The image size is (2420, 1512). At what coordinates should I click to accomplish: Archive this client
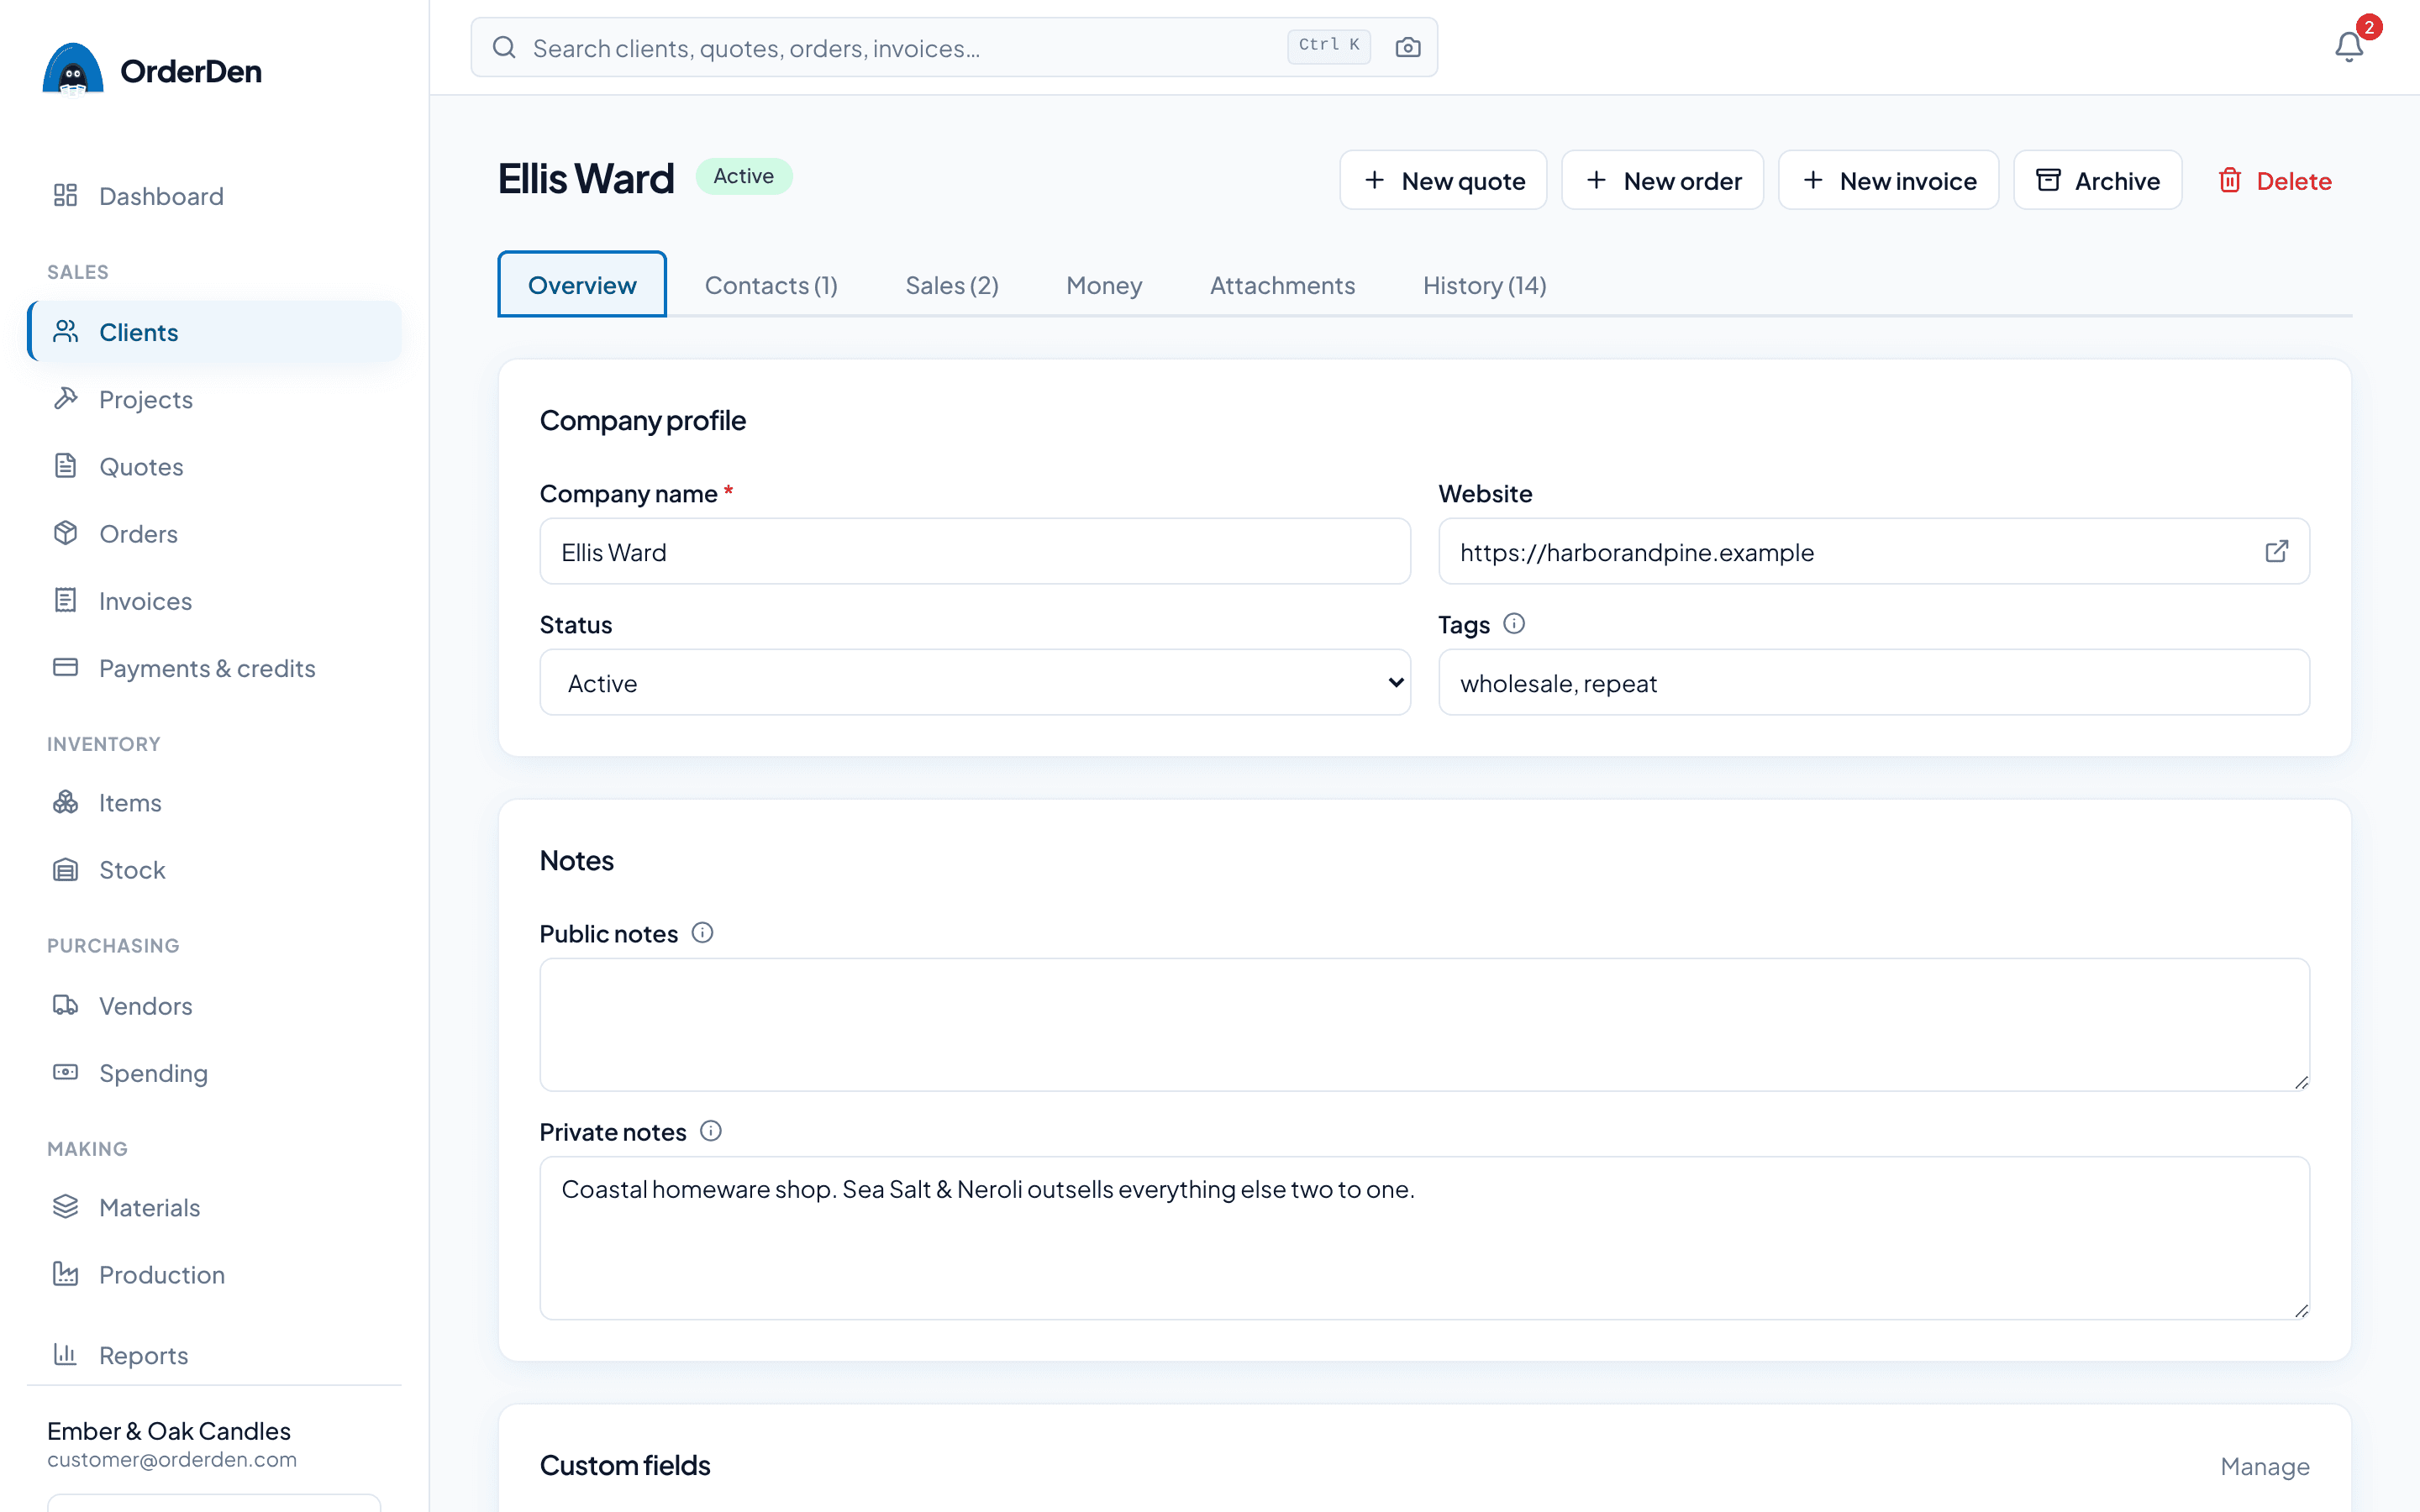pos(2097,180)
